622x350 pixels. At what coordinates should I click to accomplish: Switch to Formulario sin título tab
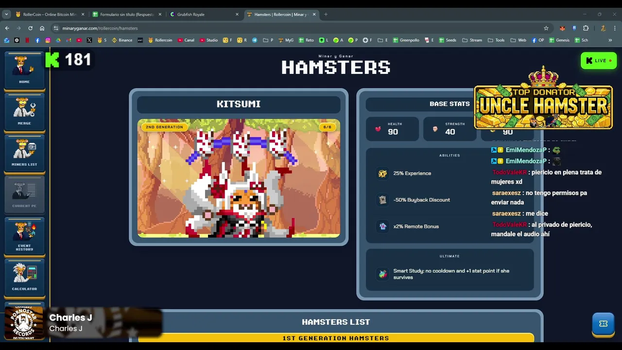[127, 15]
